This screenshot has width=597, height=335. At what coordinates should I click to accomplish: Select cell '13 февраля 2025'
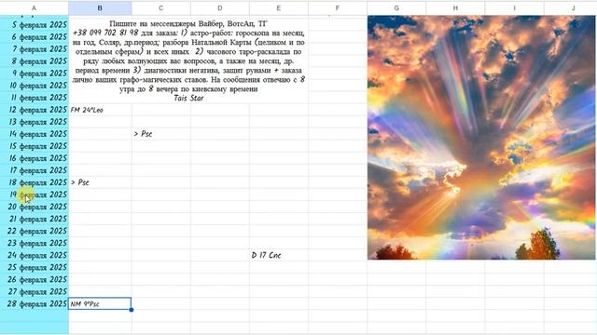[35, 122]
